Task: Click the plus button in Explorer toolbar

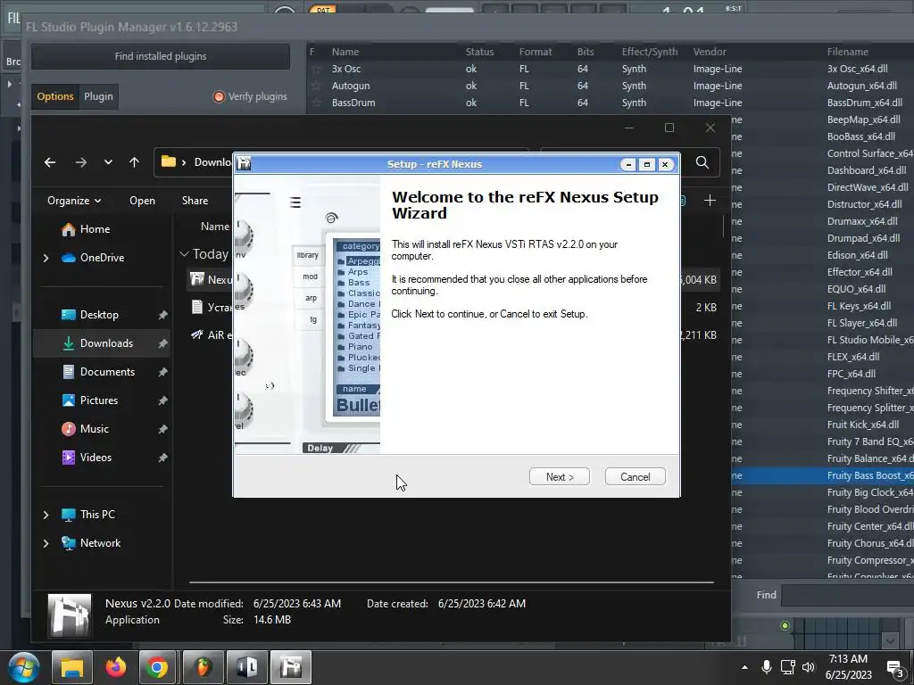Action: 710,201
